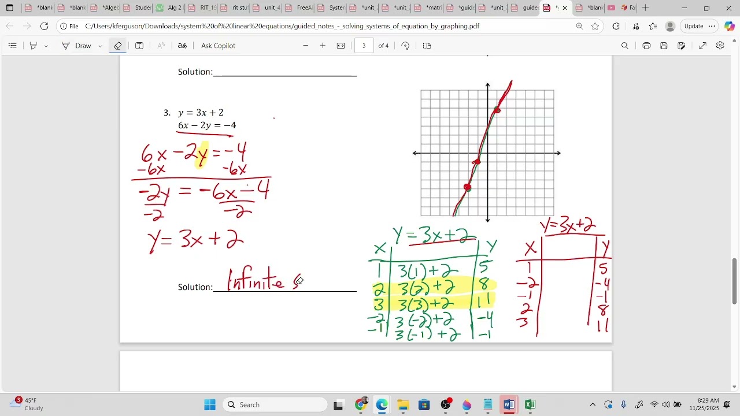Activate the Add text tool
Screen dimensions: 740x416
[139, 46]
